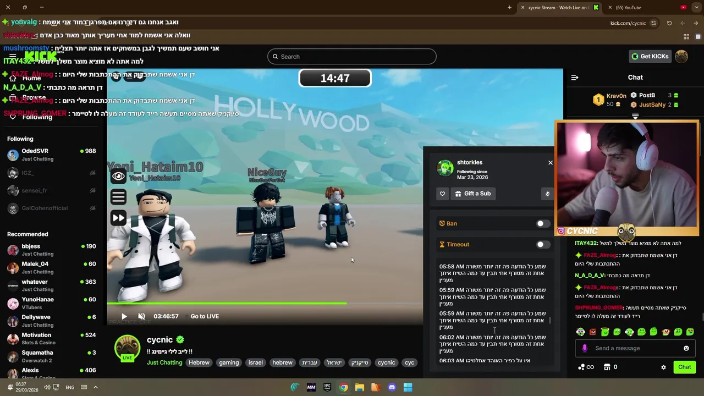
Task: Toggle the Ban switch for shtorkles
Action: [543, 224]
